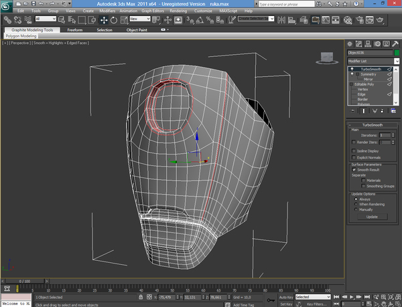Screen dimensions: 402x307
Task: Click the teapot Render icon in toolbar
Action: pyautogui.click(x=381, y=20)
